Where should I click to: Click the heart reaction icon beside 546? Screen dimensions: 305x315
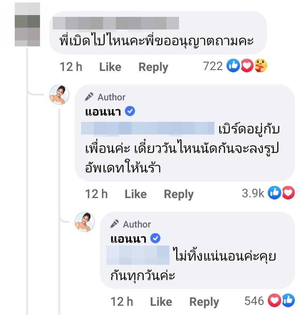pyautogui.click(x=274, y=301)
